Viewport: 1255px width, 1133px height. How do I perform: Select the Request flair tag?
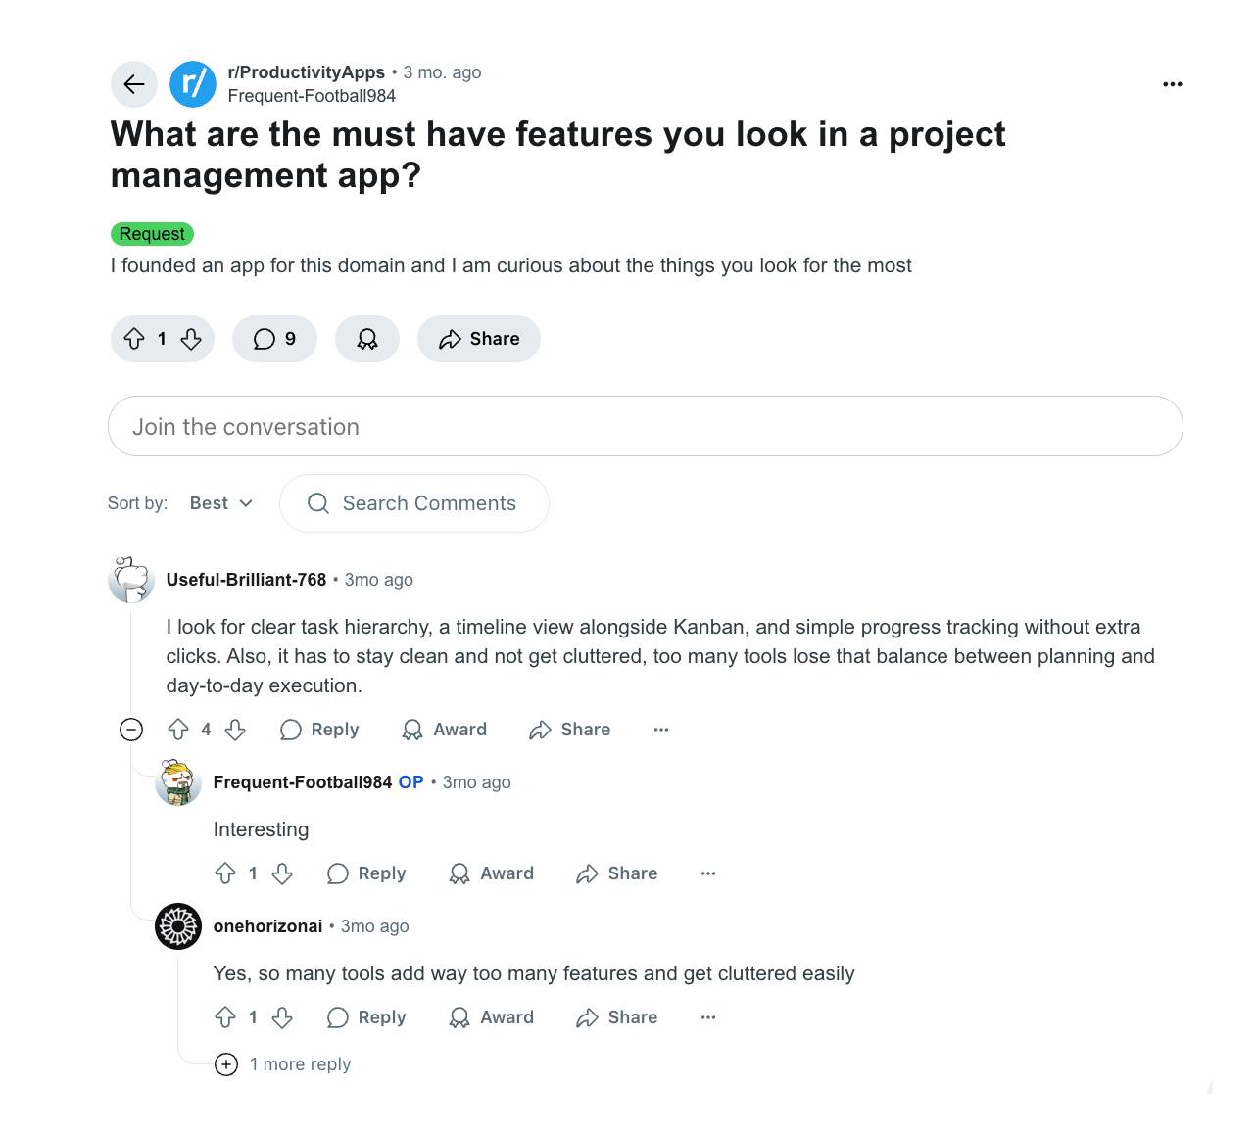[152, 233]
